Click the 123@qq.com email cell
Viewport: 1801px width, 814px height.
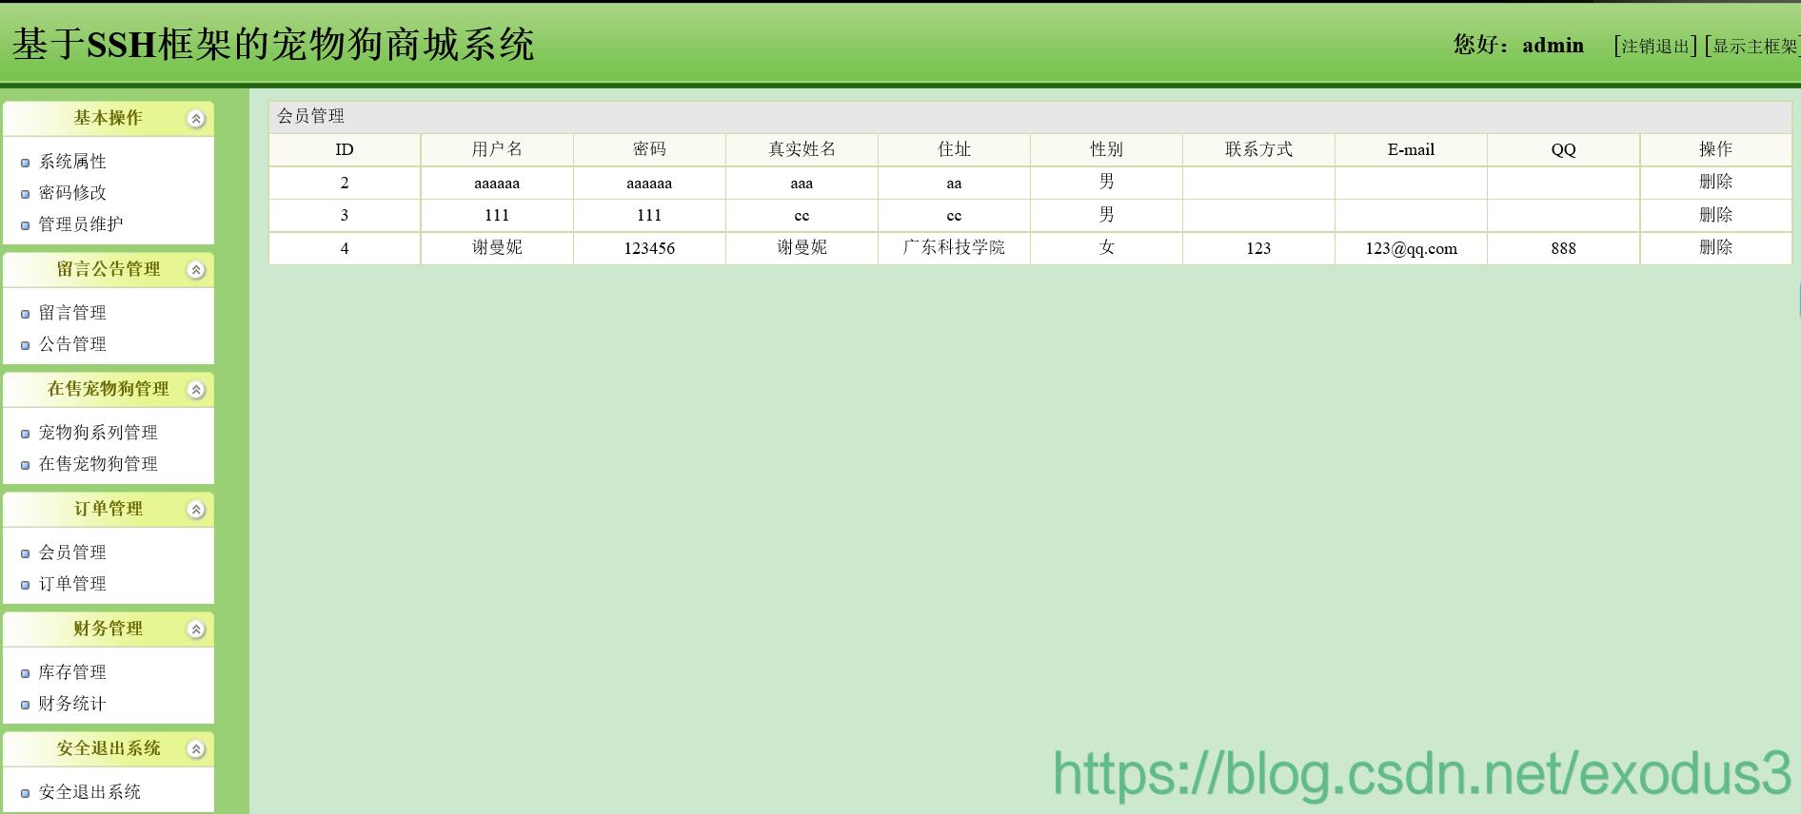pos(1411,248)
